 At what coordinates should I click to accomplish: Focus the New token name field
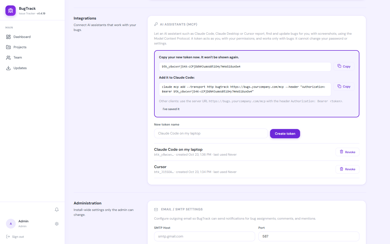(211, 133)
